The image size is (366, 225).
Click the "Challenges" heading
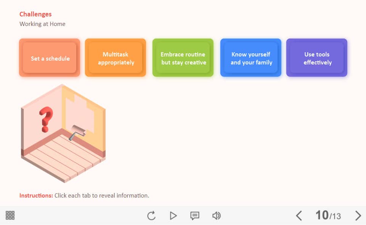click(x=35, y=14)
